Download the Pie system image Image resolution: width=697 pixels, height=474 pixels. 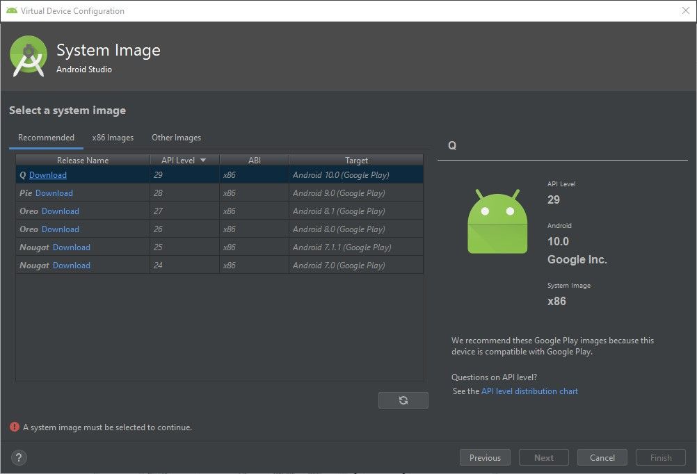pos(54,193)
